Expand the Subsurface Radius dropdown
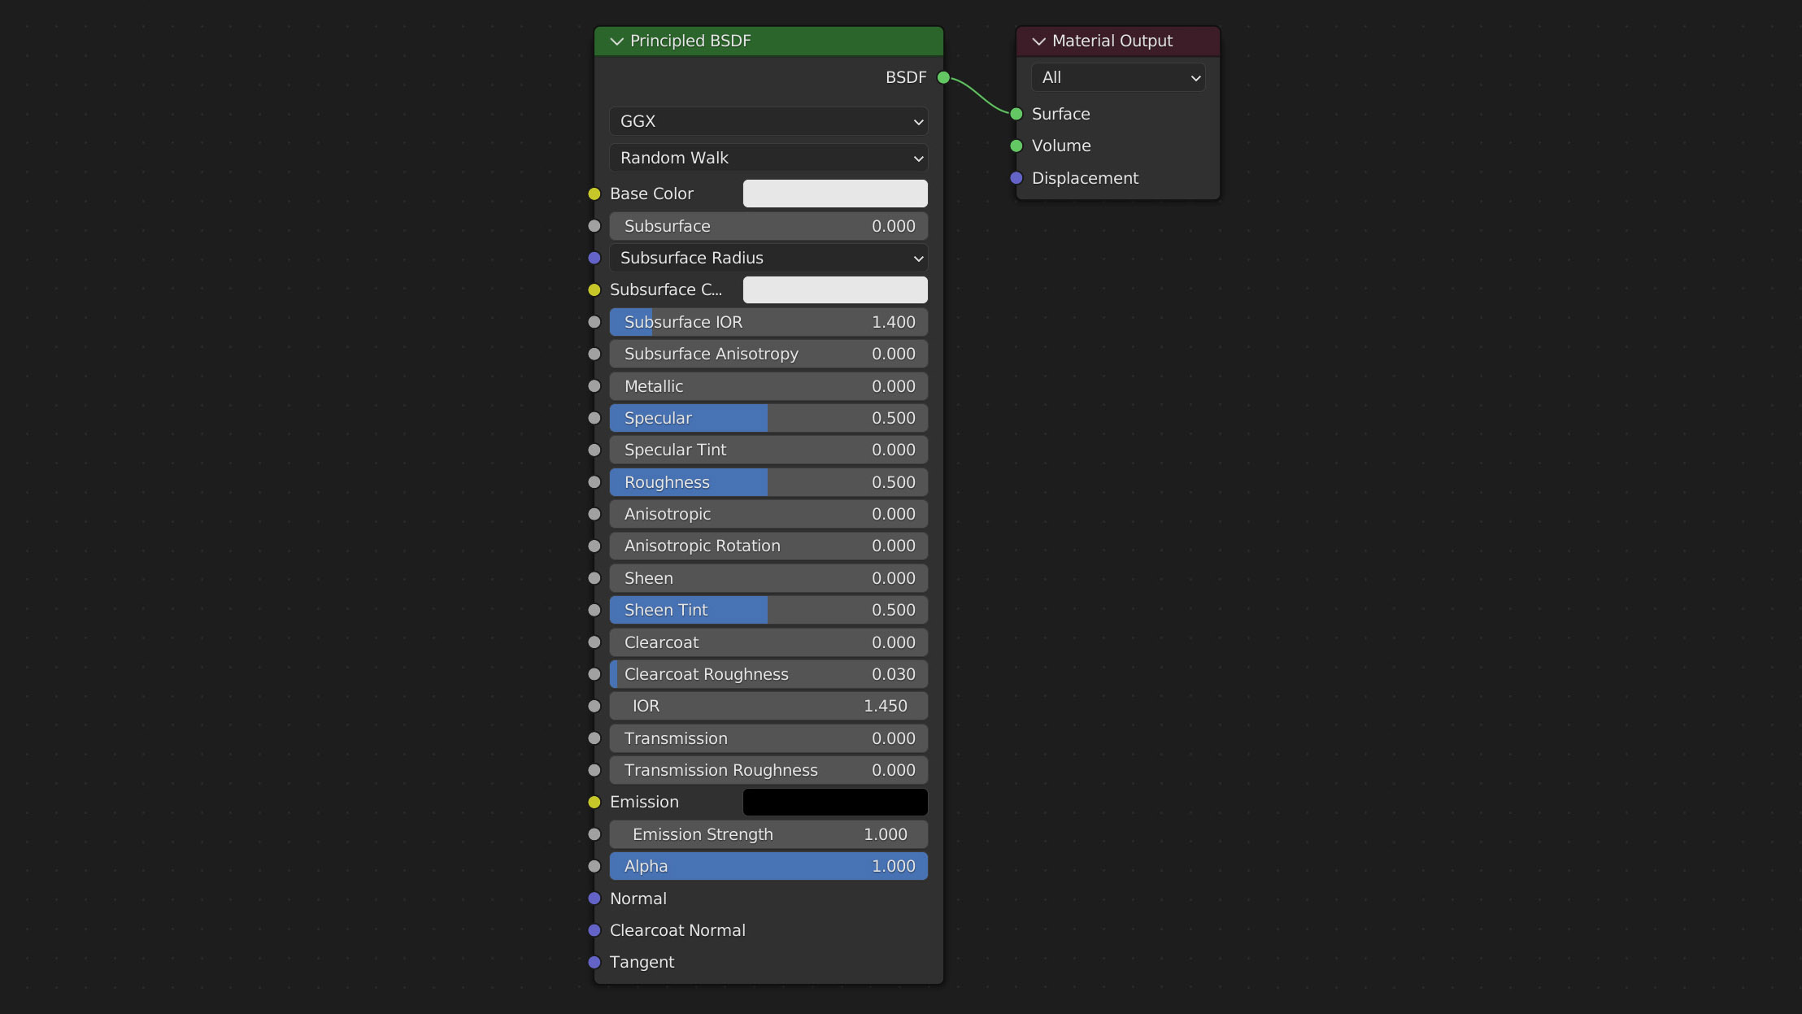Image resolution: width=1802 pixels, height=1014 pixels. 768,258
